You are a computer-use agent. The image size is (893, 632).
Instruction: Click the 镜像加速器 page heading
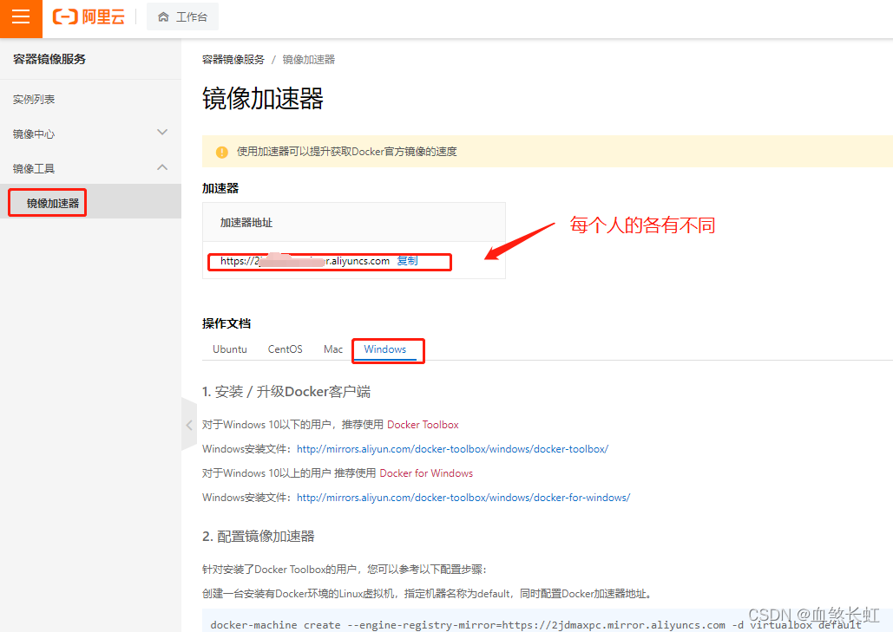coord(263,99)
